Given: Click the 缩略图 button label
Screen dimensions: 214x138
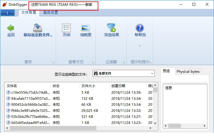Looking at the screenshot, I should [86, 35].
